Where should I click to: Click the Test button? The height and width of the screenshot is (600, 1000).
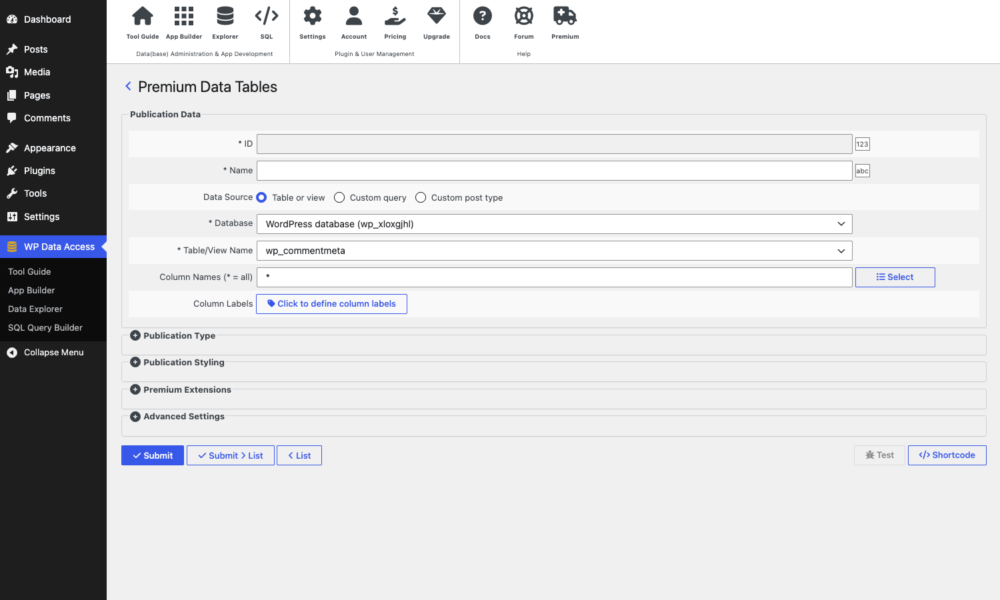(x=879, y=455)
